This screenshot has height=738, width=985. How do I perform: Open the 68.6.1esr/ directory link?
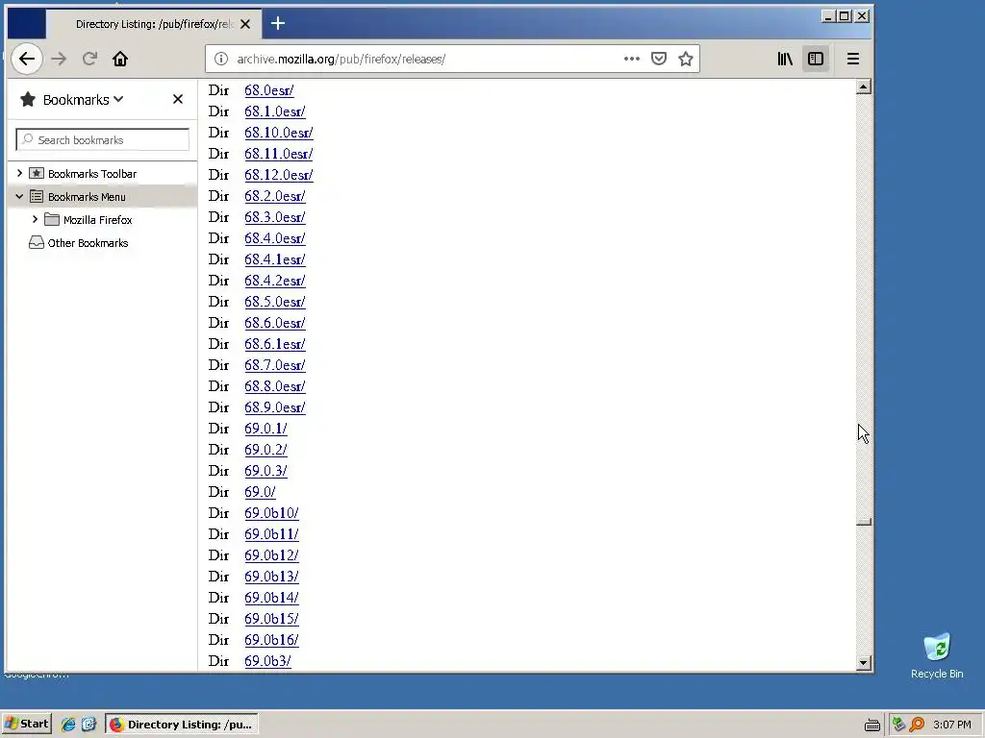[274, 344]
